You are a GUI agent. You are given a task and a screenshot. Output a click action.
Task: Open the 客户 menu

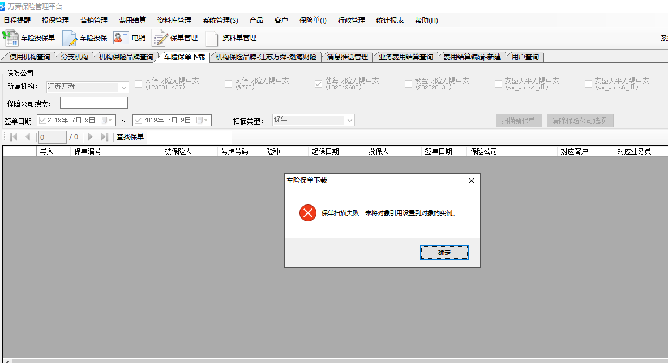281,20
